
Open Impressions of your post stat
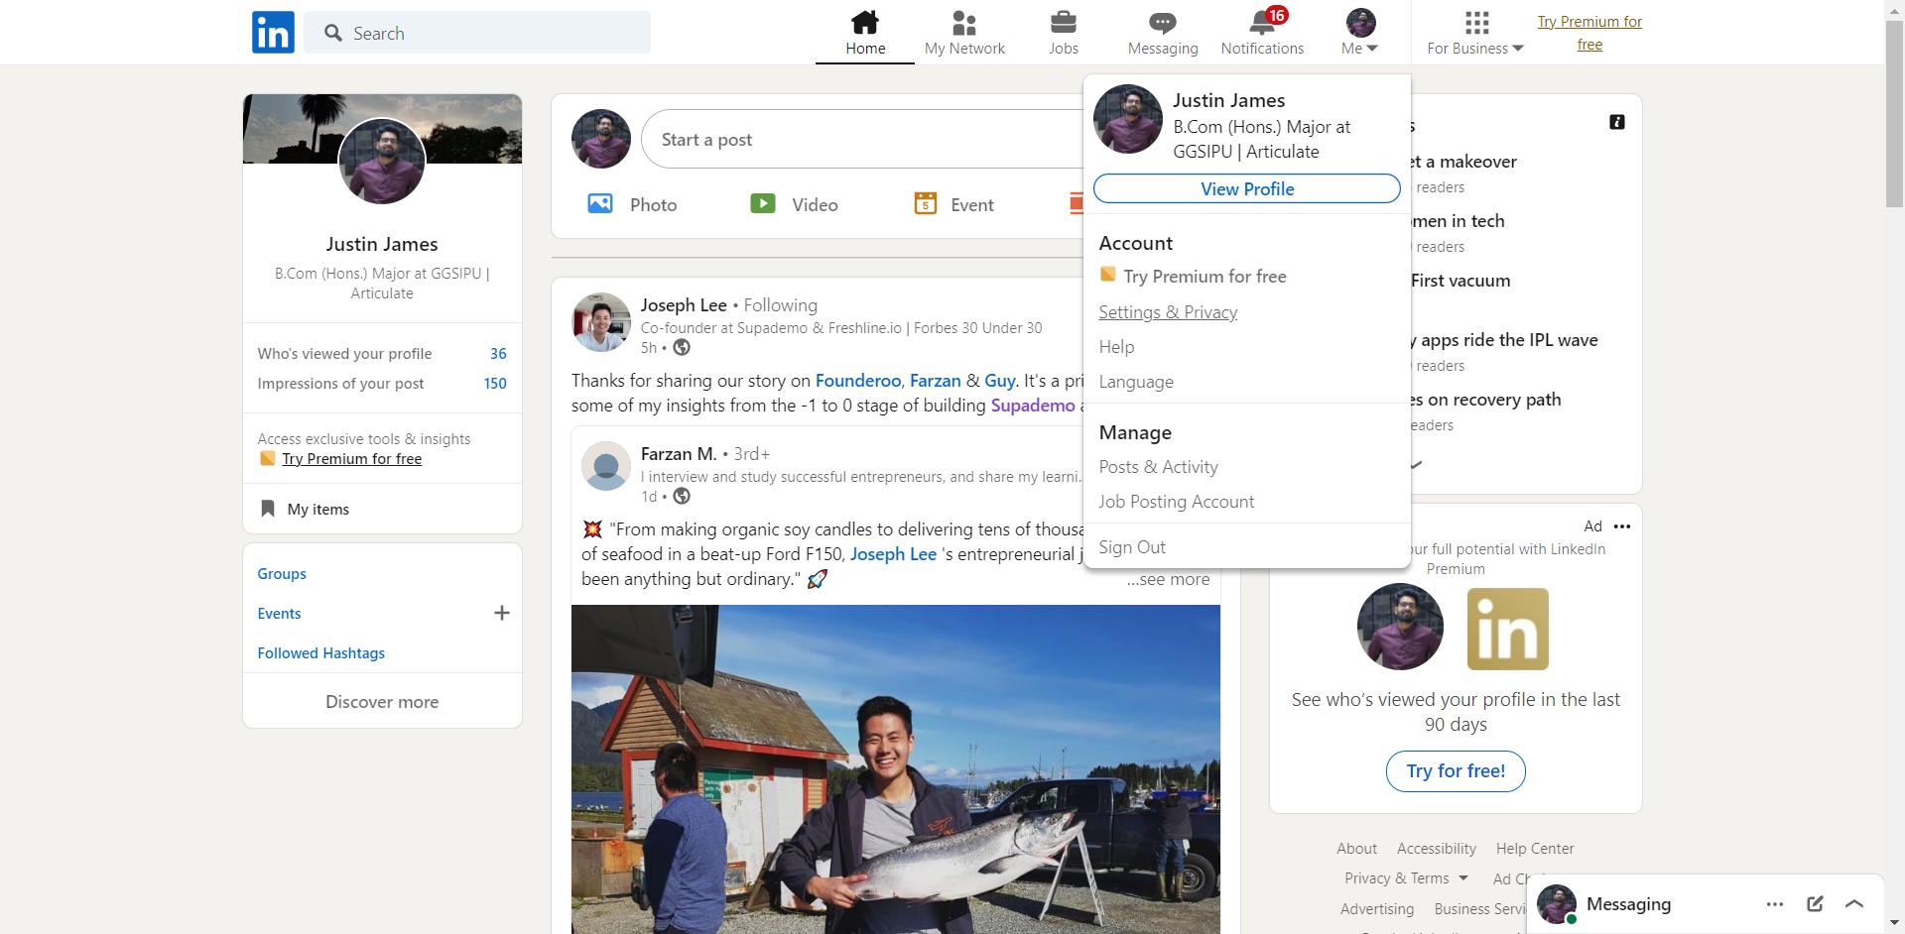pos(382,384)
